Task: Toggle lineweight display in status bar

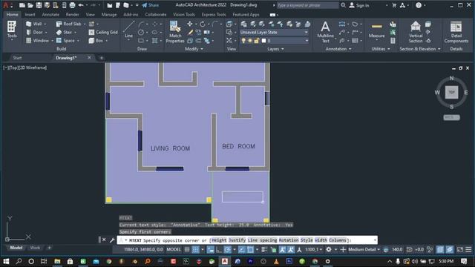Action: [264, 249]
